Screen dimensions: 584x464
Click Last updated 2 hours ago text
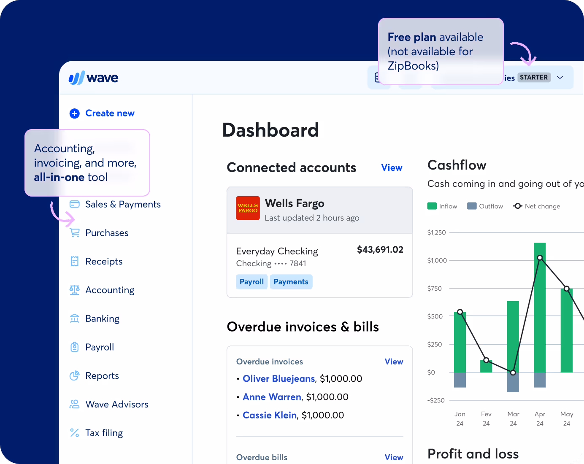click(312, 218)
